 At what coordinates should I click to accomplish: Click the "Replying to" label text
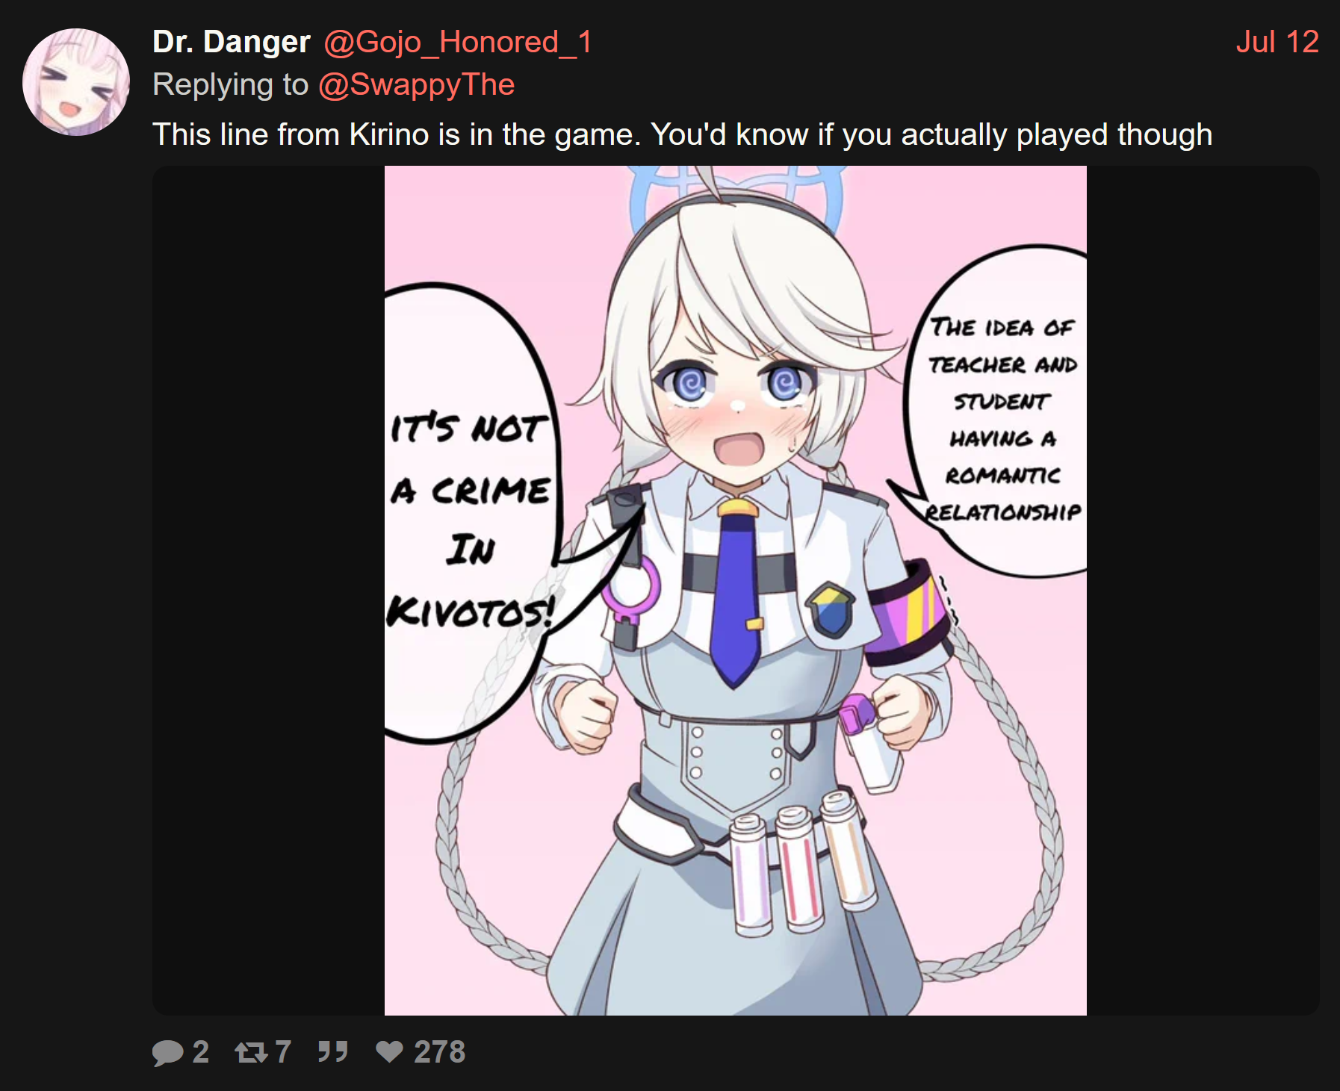click(230, 84)
